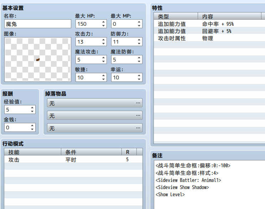Select trait row 命中率 + 95%

coord(209,24)
